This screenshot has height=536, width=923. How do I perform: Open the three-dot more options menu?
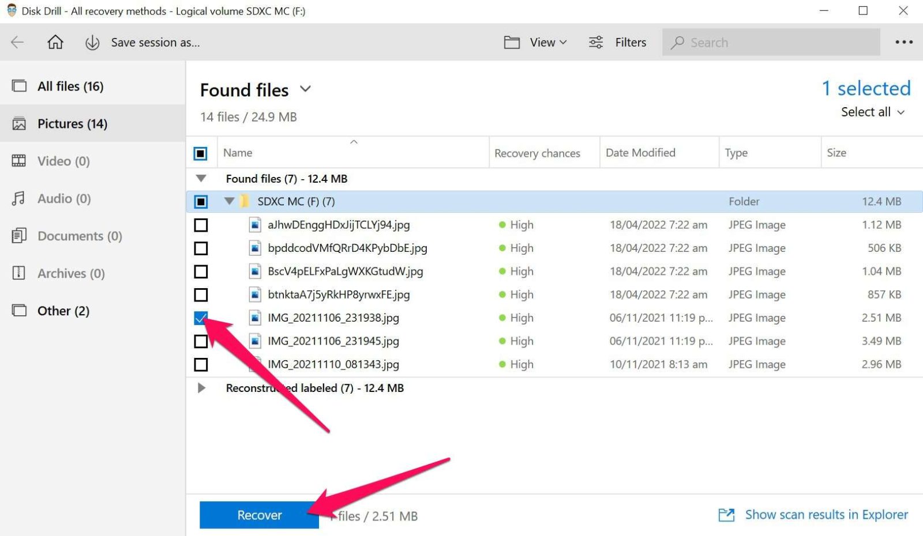(904, 41)
